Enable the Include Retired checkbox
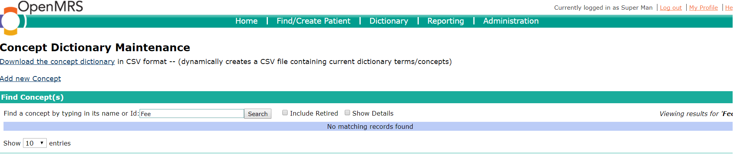The height and width of the screenshot is (168, 742). tap(285, 113)
